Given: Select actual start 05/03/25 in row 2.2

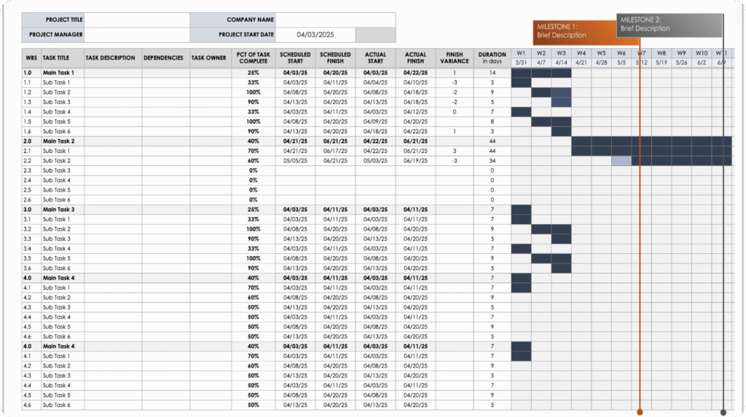Looking at the screenshot, I should 375,161.
